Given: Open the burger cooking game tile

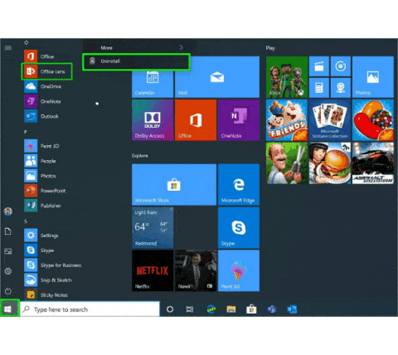Looking at the screenshot, I should click(x=330, y=163).
